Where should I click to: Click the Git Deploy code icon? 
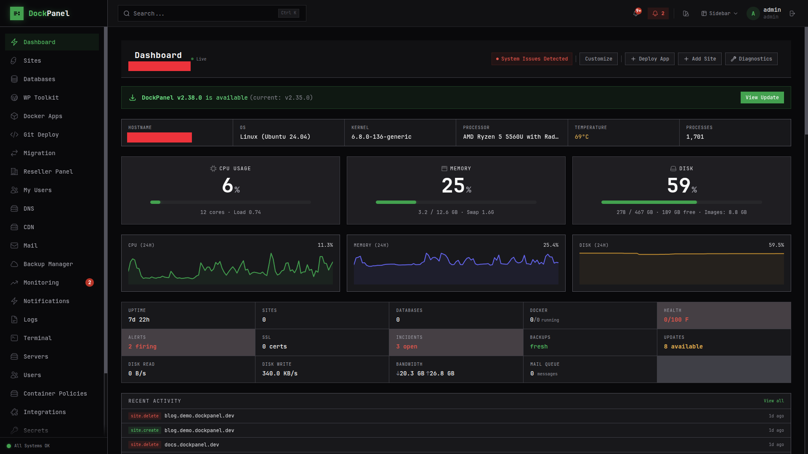(14, 135)
